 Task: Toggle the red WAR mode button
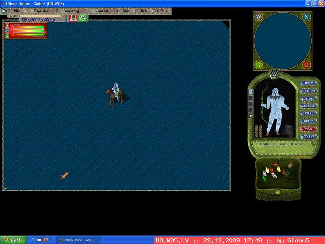[308, 129]
